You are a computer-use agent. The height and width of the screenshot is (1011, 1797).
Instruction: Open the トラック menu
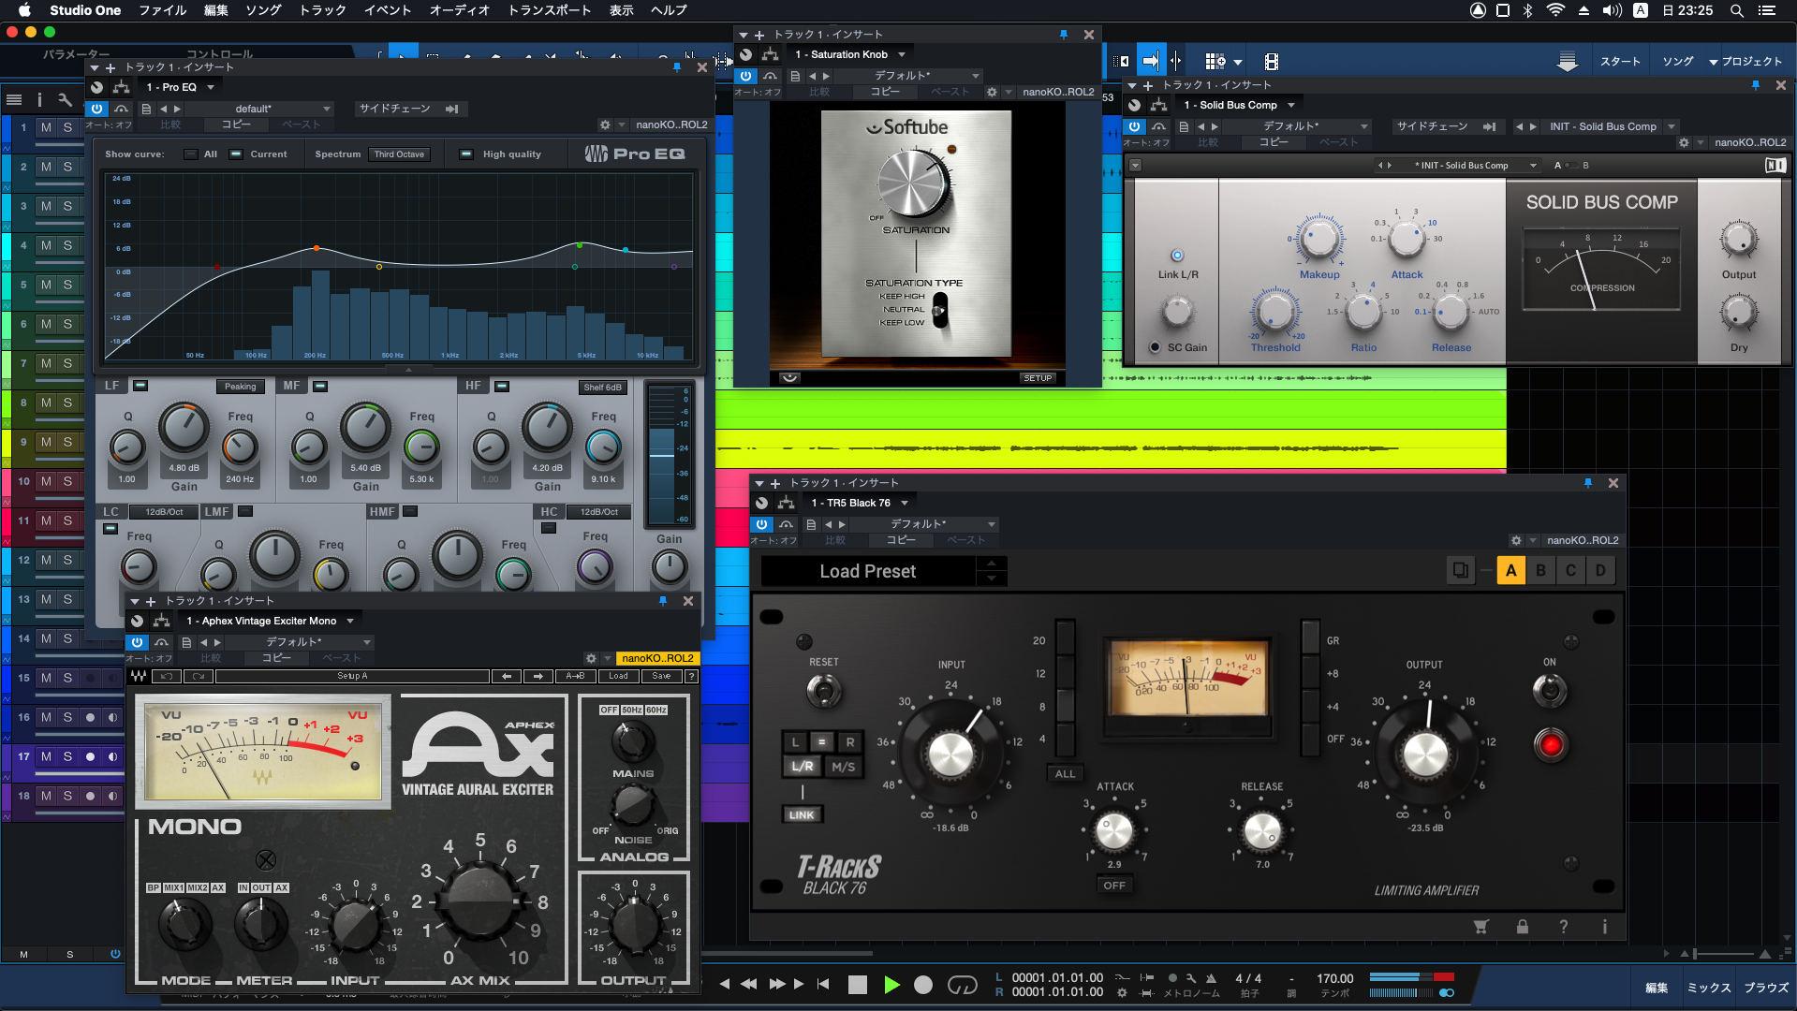point(322,10)
